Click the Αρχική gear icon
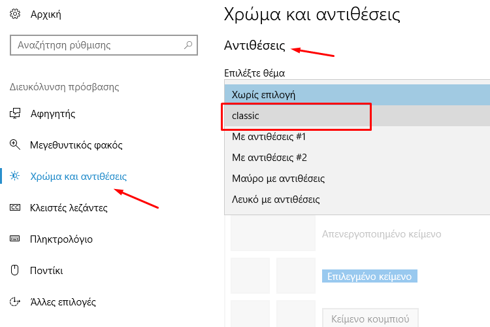The image size is (490, 327). (15, 14)
